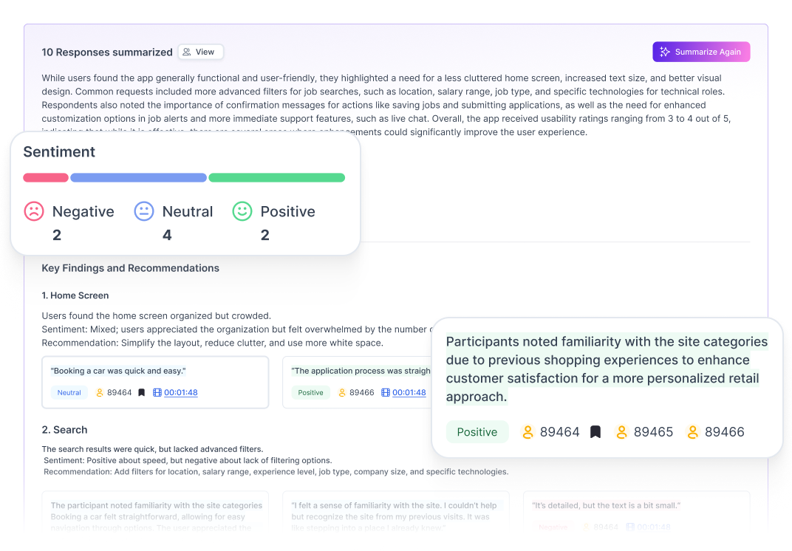Click the bookmark icon in the booking quote card
792x551 pixels.
point(142,393)
